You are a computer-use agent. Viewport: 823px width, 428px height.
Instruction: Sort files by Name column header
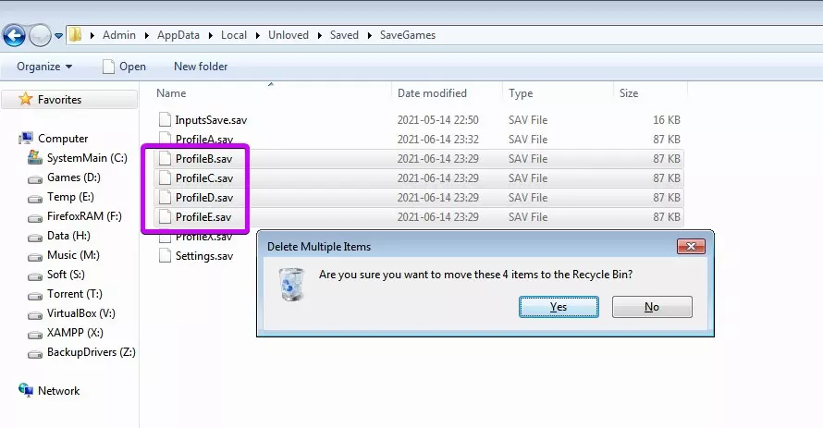point(171,92)
